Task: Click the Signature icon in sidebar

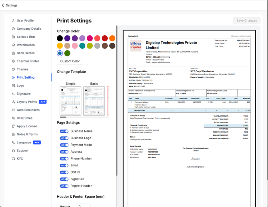Action: click(13, 94)
